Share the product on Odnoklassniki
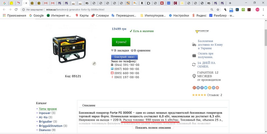Image resolution: width=267 pixels, height=134 pixels. click(x=210, y=88)
